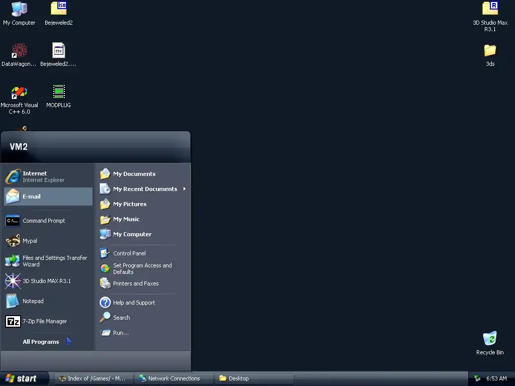Launch the Mypal browser

point(48,241)
